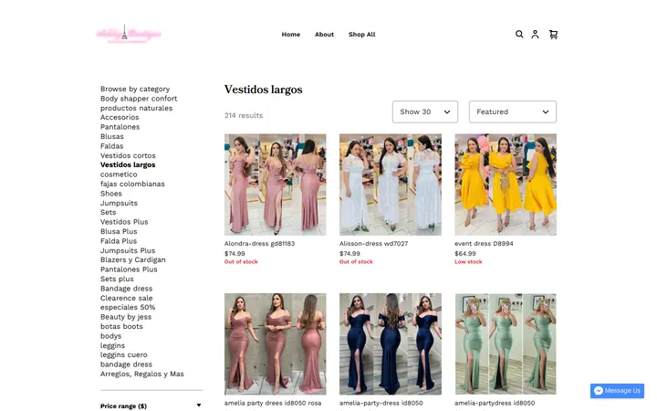Select 'leggins cuero' category
The width and height of the screenshot is (657, 411).
click(123, 354)
